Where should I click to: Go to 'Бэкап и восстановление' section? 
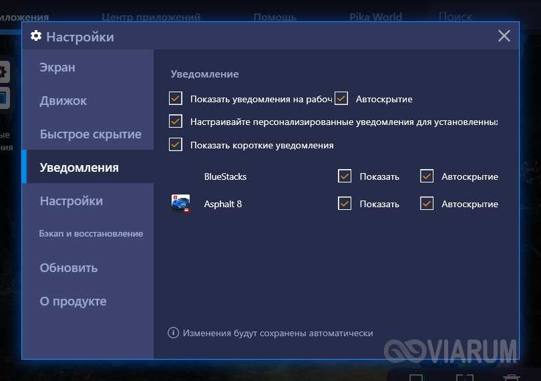(x=91, y=234)
